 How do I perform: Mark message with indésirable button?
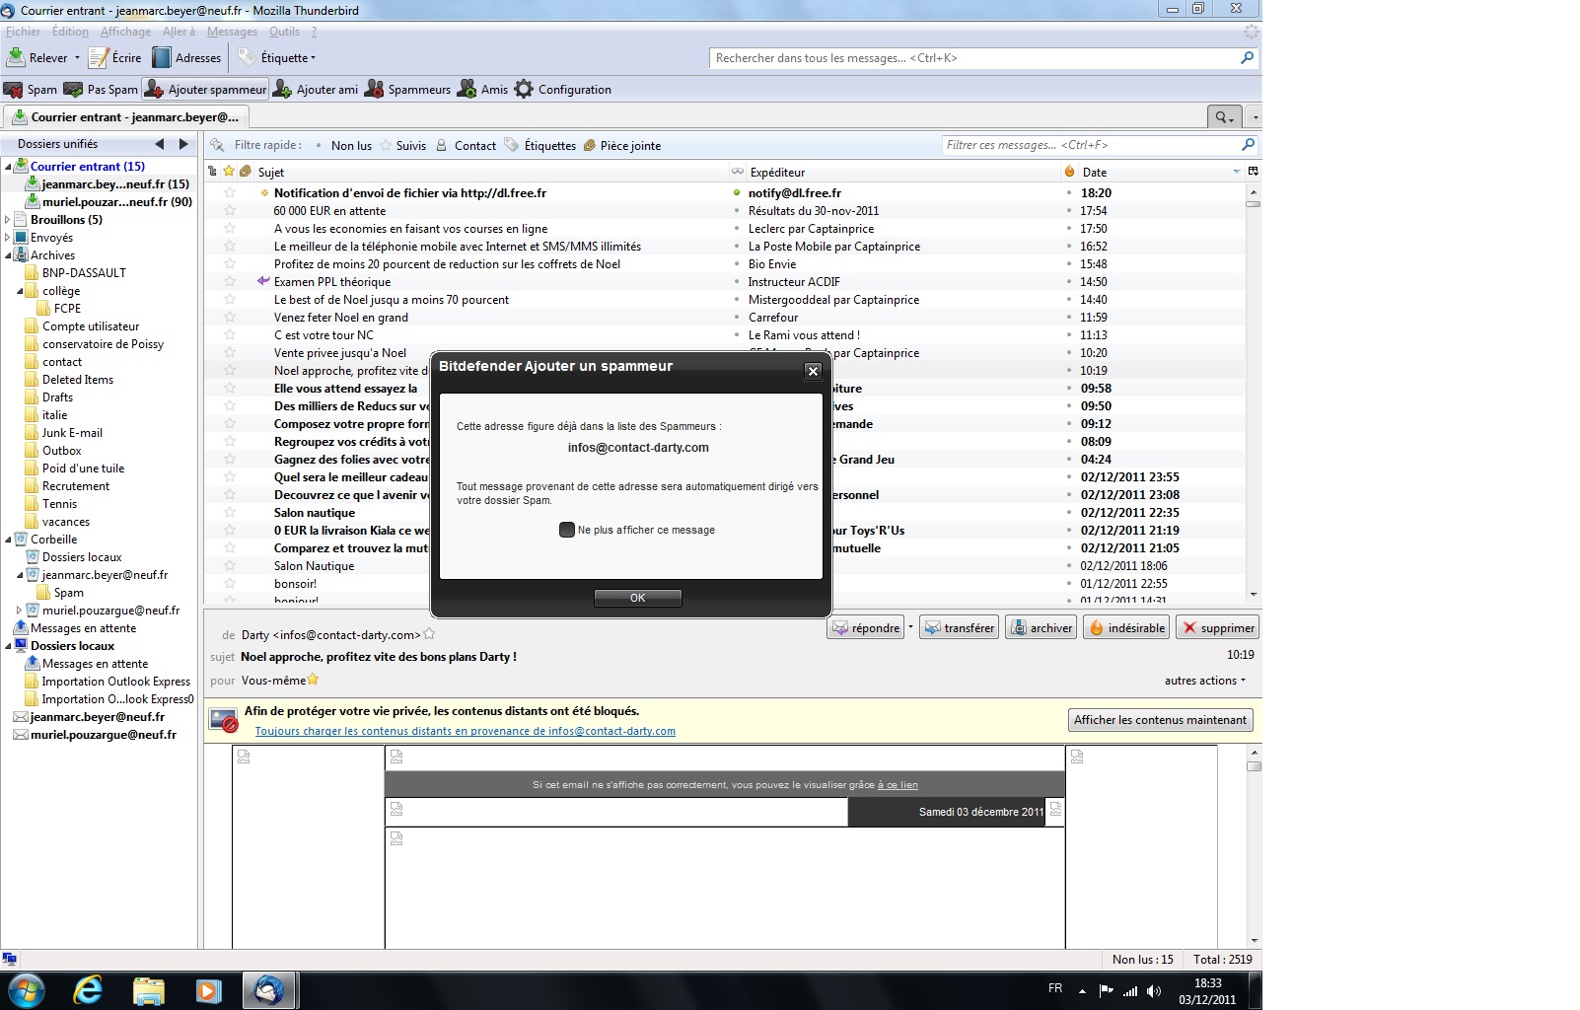click(1126, 627)
